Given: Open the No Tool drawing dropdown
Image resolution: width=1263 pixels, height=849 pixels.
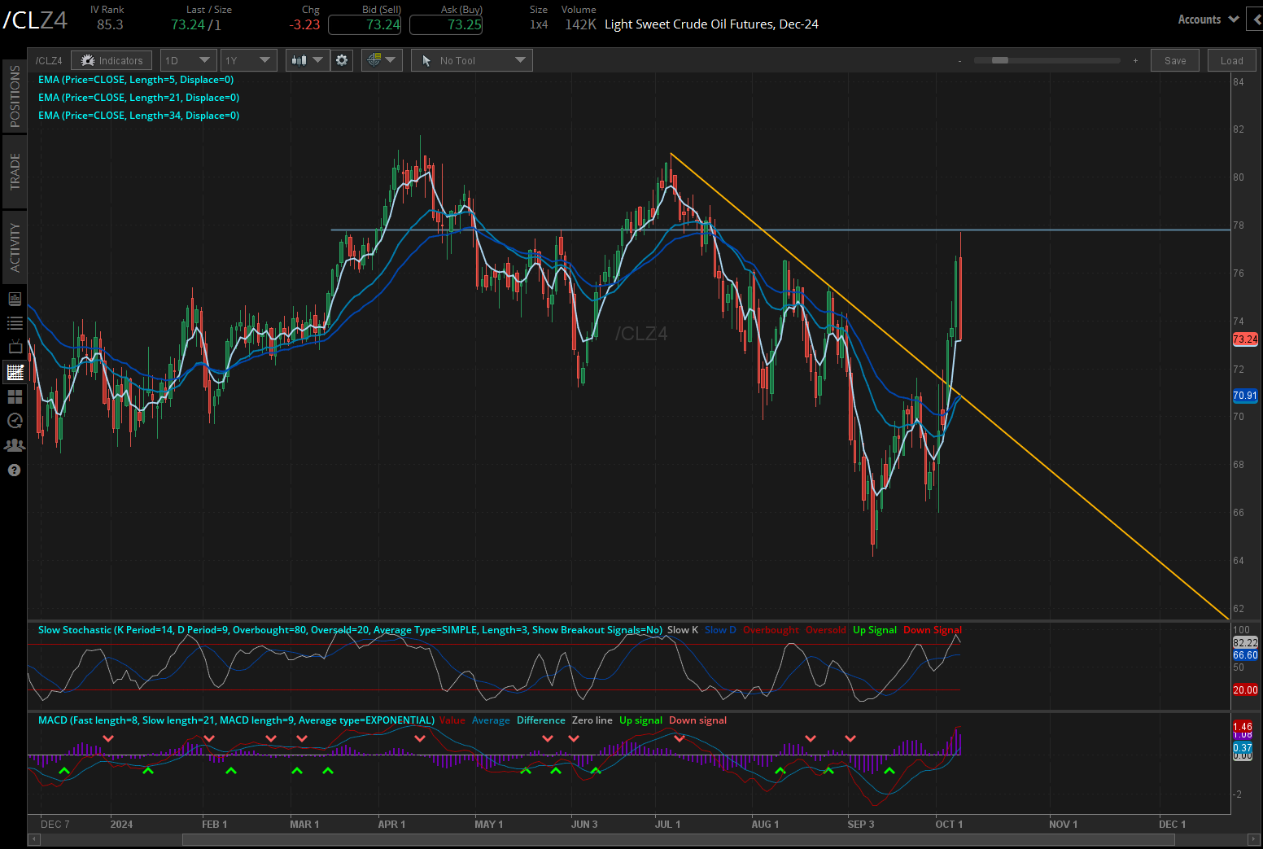Looking at the screenshot, I should click(471, 59).
